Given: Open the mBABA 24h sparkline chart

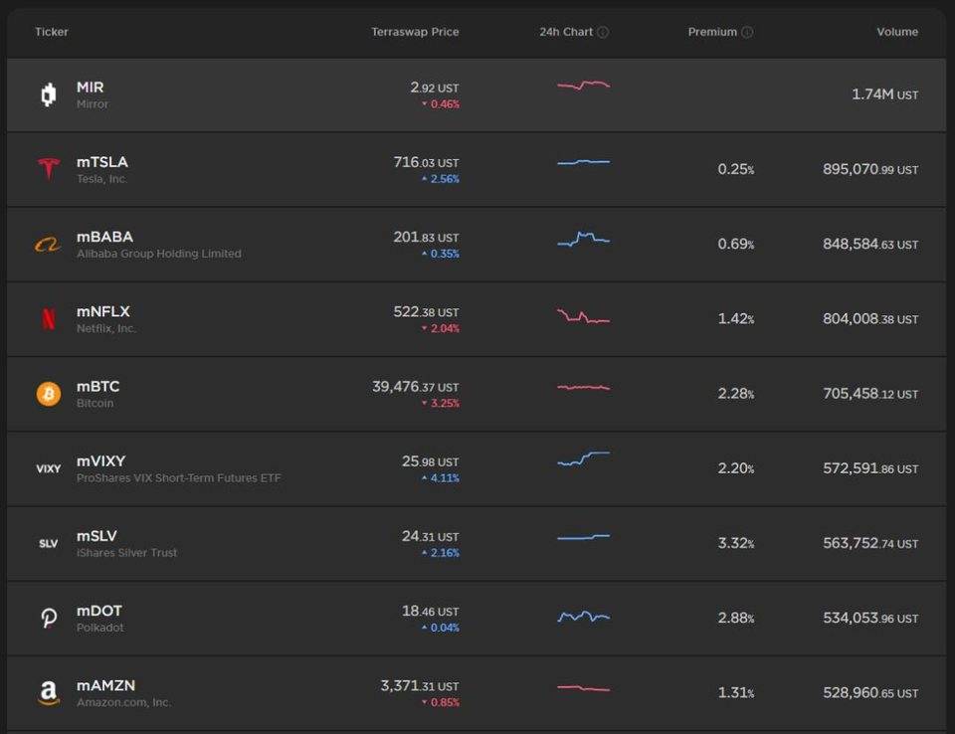Looking at the screenshot, I should point(584,239).
